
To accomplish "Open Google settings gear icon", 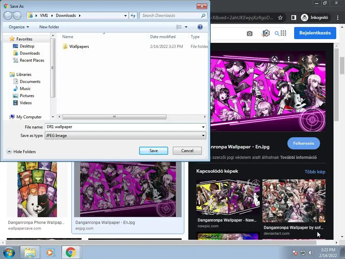I will pos(266,33).
